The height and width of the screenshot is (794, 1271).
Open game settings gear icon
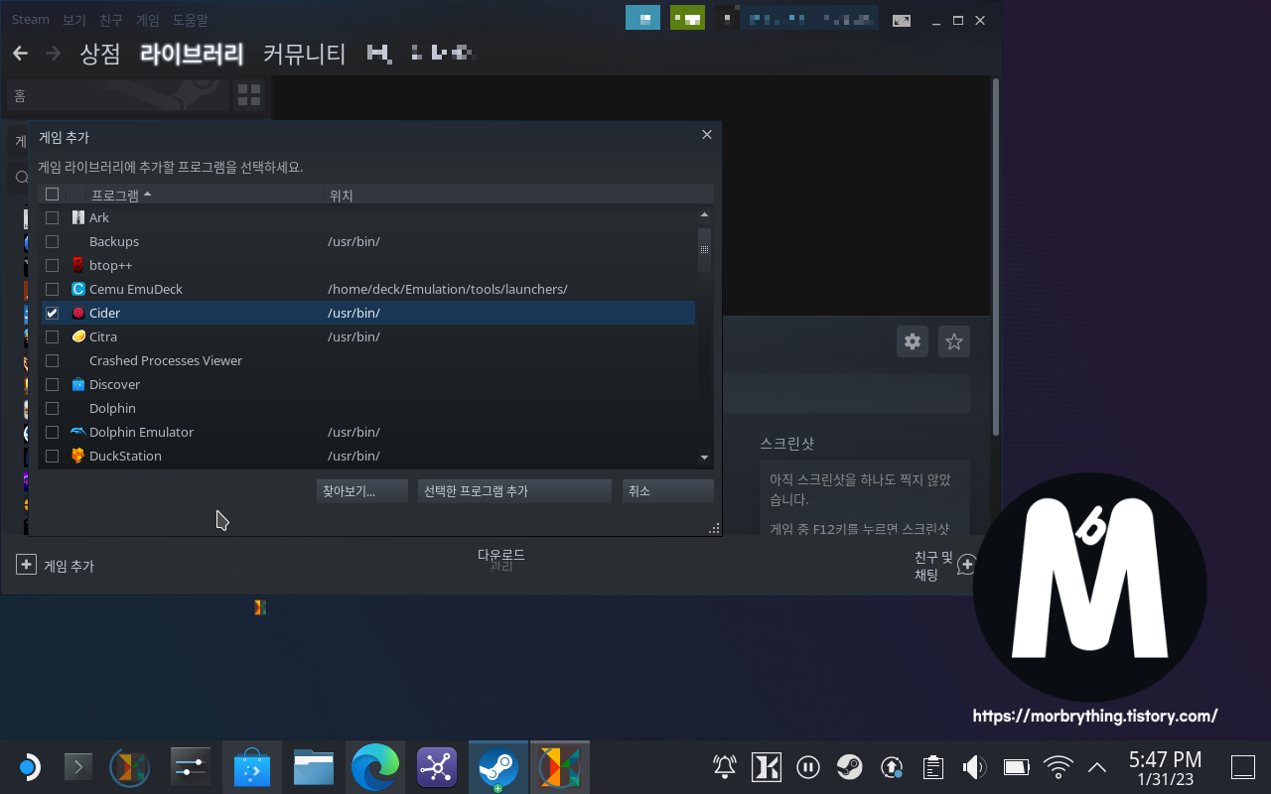click(913, 341)
